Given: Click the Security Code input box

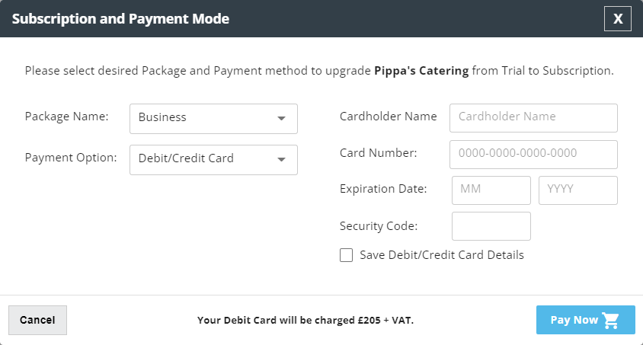Looking at the screenshot, I should 491,226.
